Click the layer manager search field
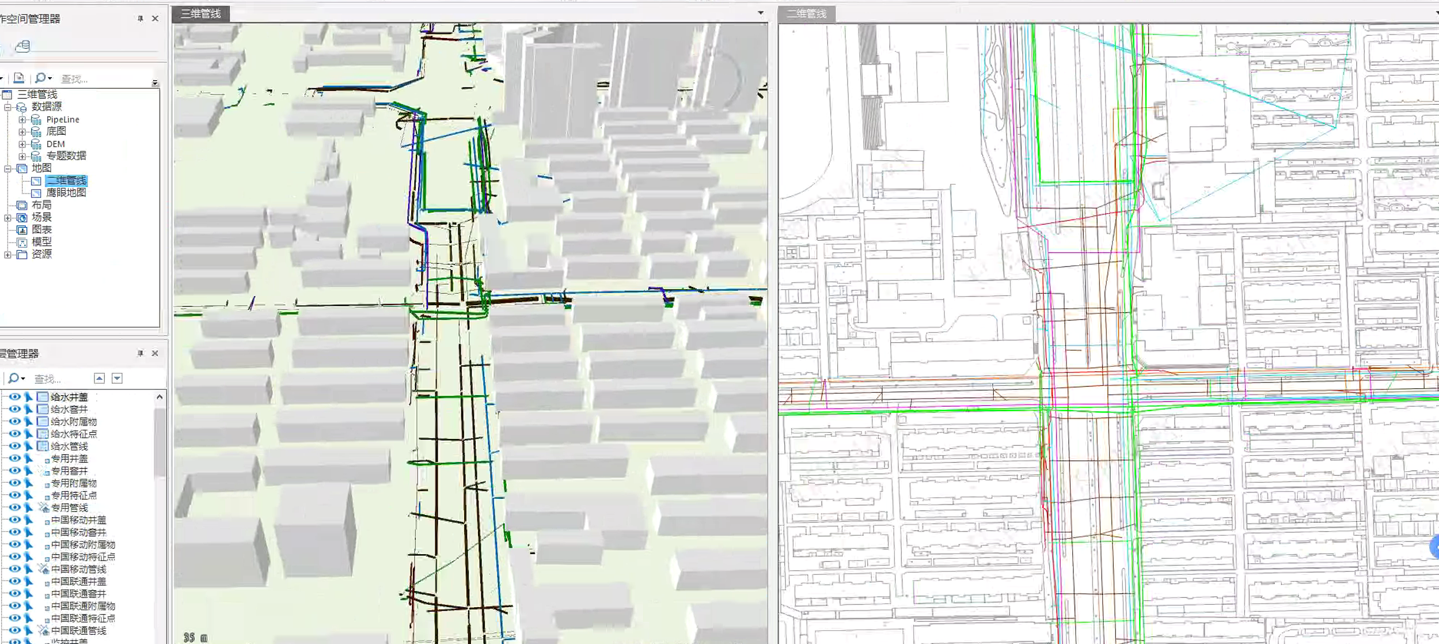This screenshot has width=1439, height=644. pos(58,379)
